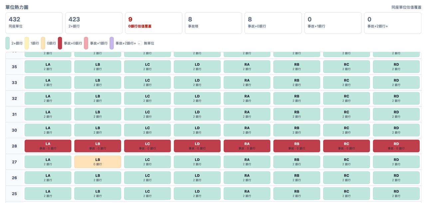Click the green 2+銀行 legend swatch

pos(7,43)
